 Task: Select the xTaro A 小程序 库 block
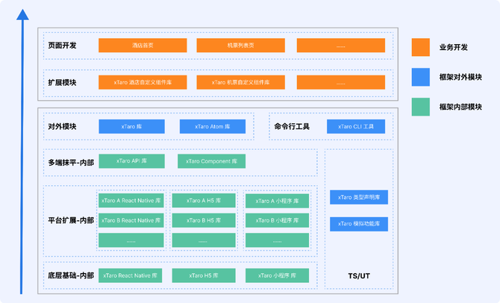(277, 201)
